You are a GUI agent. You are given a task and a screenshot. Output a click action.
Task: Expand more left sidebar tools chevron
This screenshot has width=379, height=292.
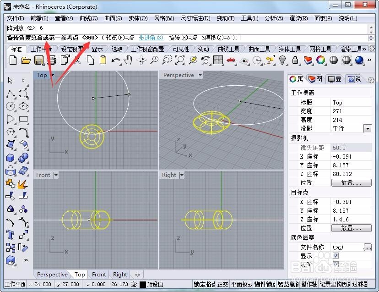tap(26, 260)
